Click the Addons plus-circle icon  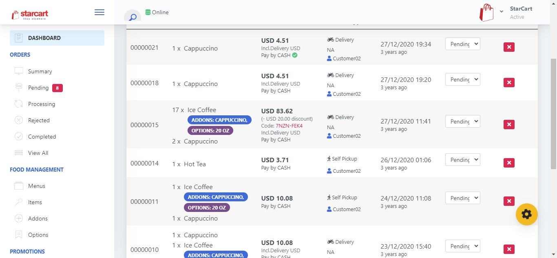pos(19,218)
